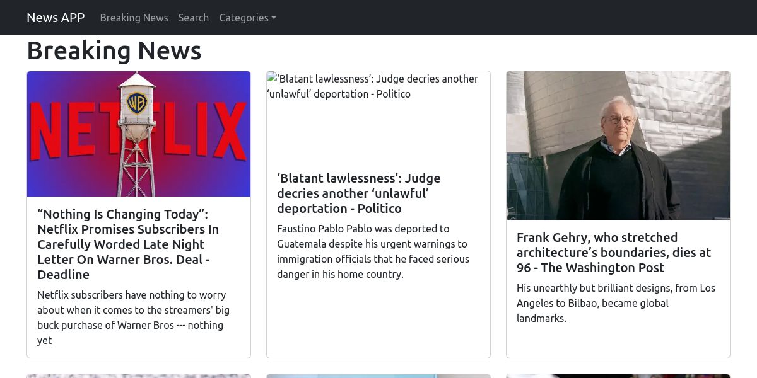Expand the Categories dropdown
Screen dimensions: 757x378
[x=247, y=18]
